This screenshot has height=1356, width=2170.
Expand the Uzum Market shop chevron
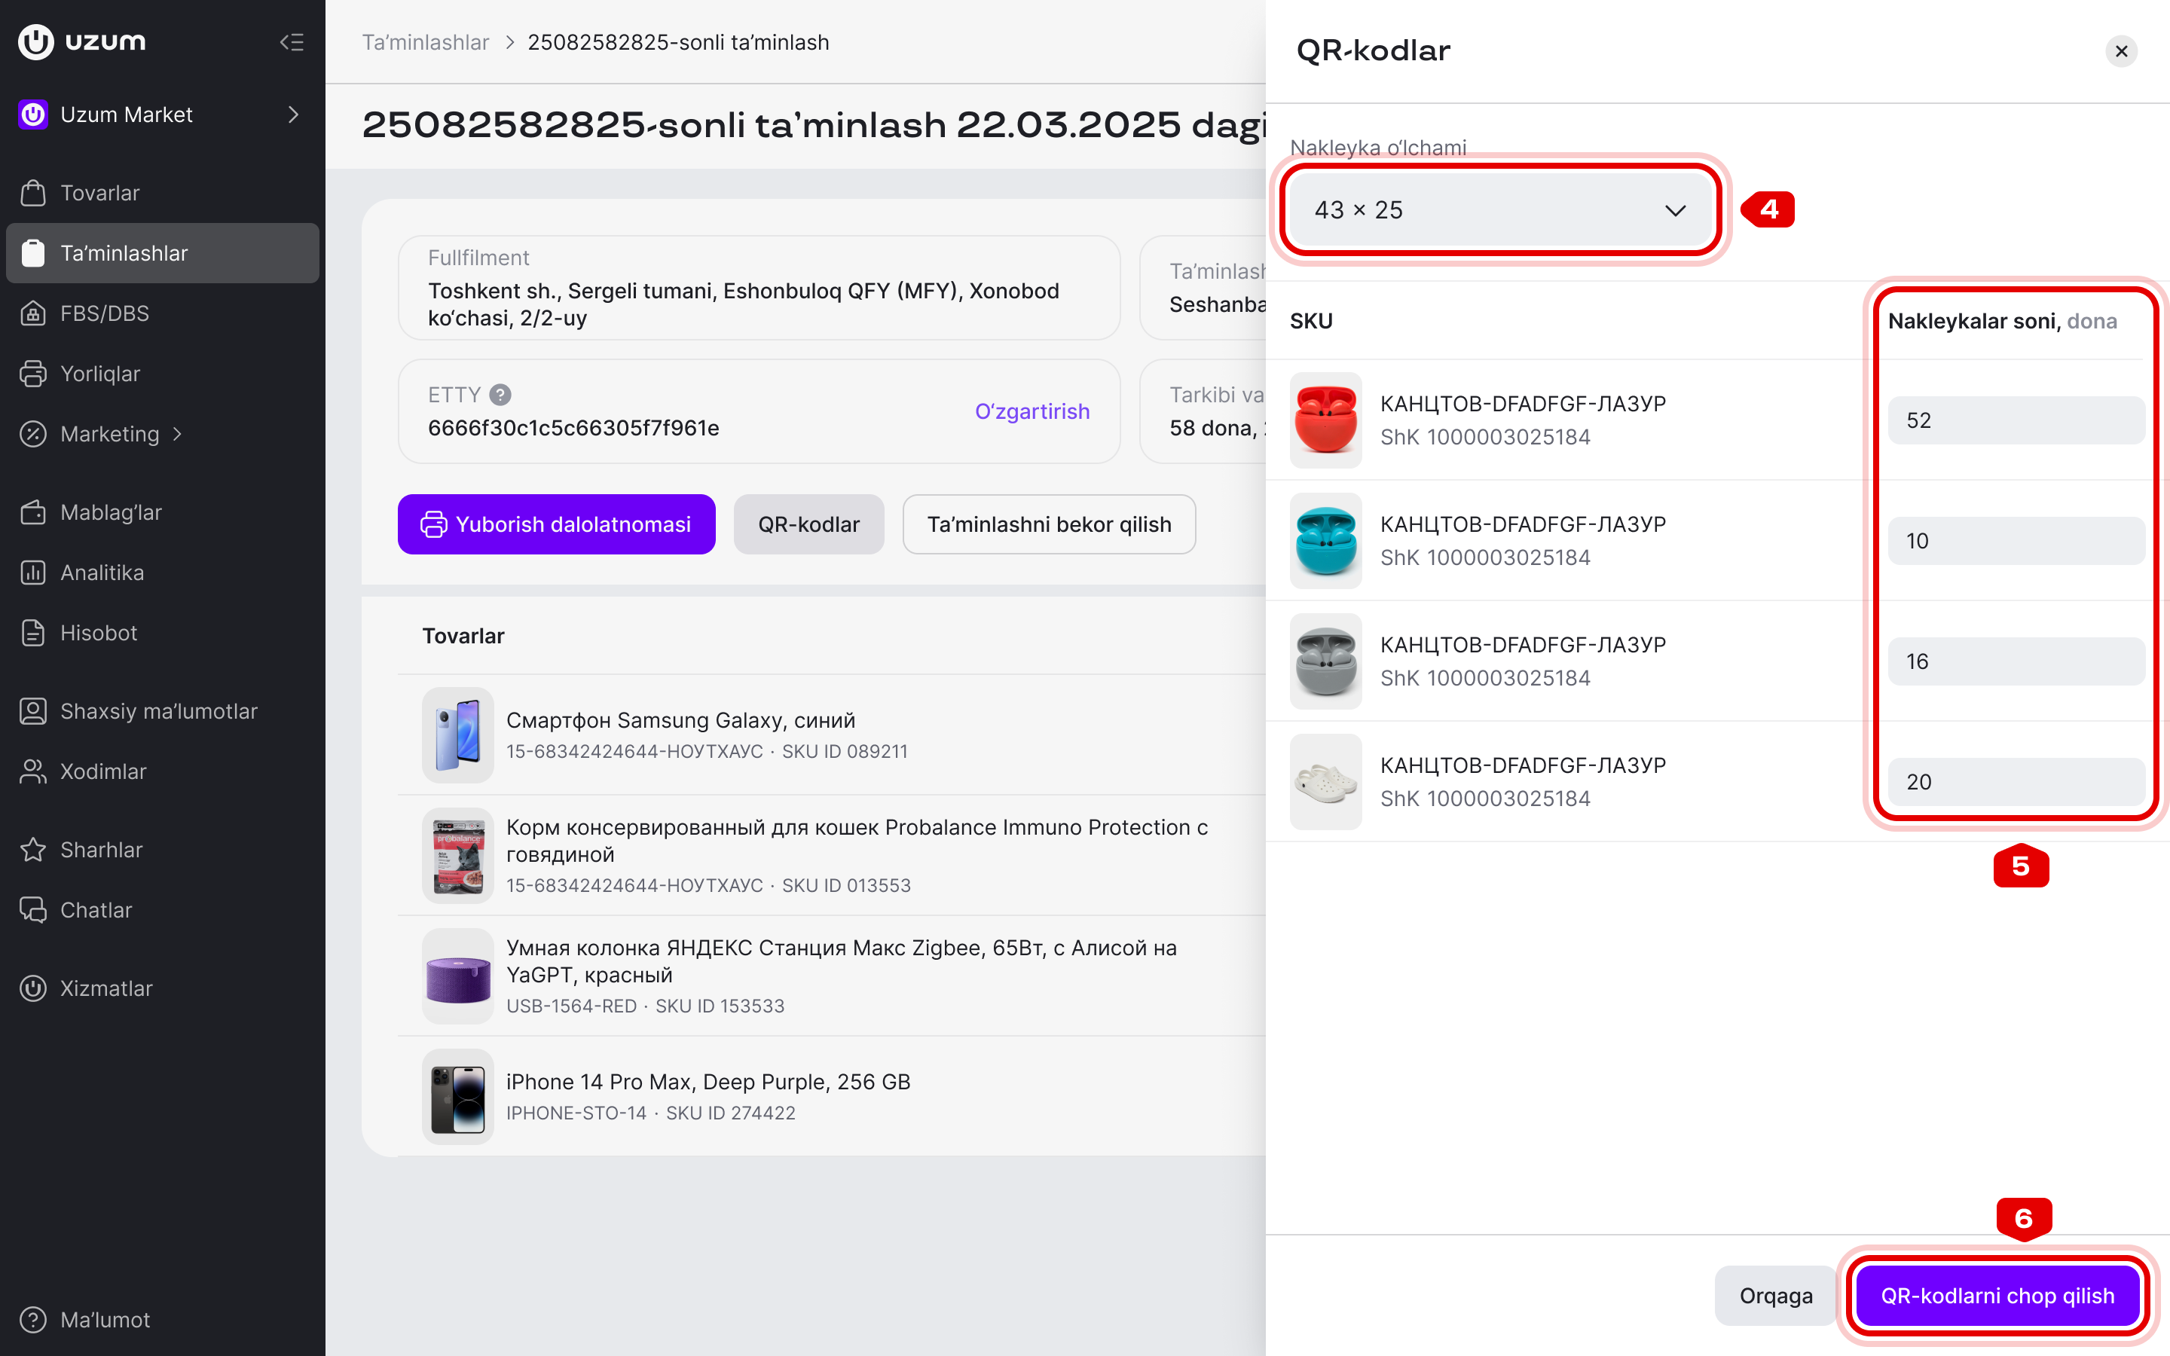coord(293,115)
